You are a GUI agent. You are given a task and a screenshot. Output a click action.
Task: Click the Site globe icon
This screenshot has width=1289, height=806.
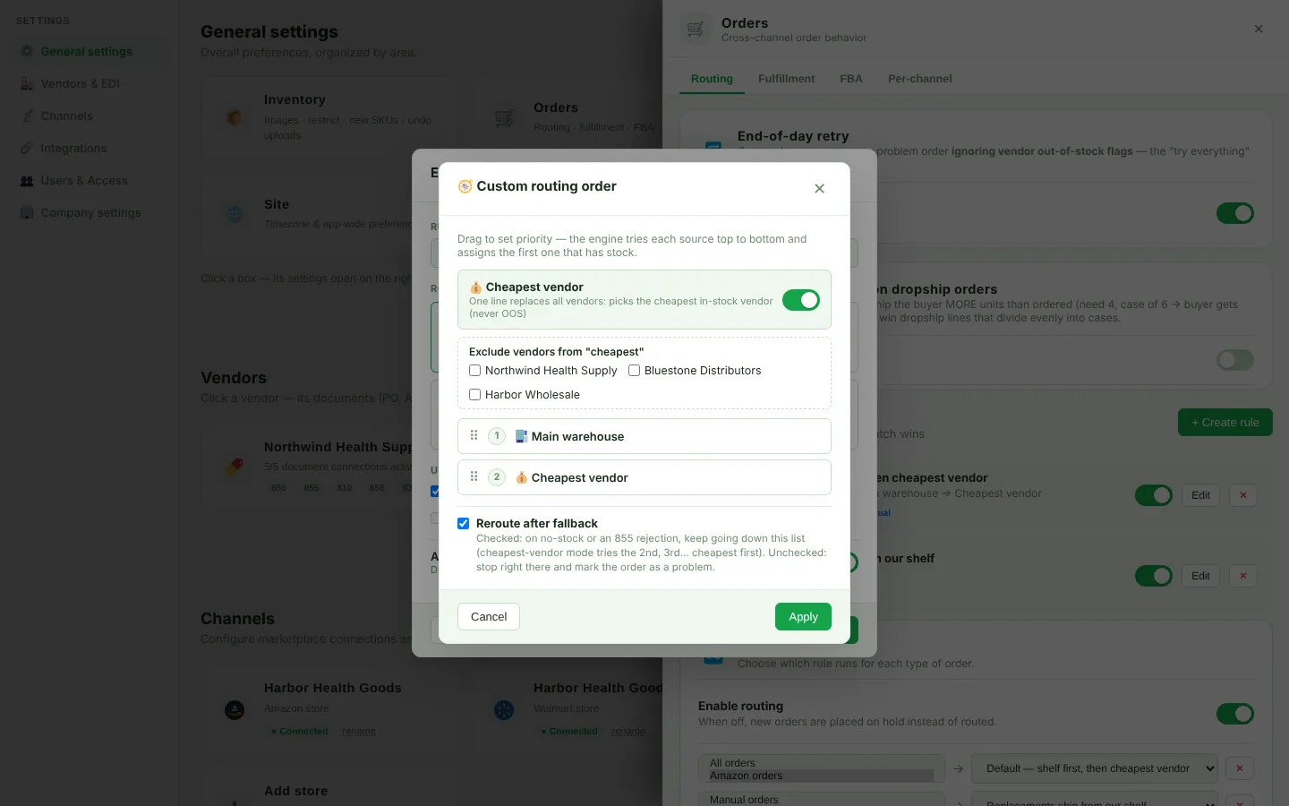pos(235,214)
